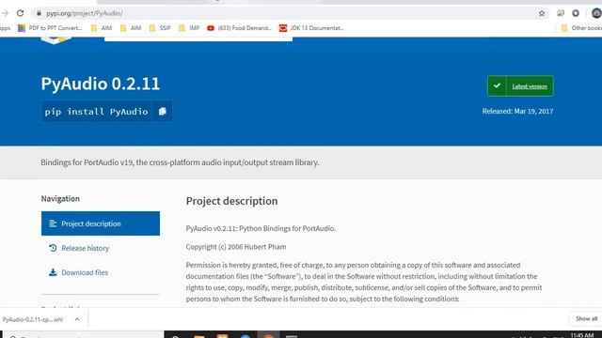Open the downloaded PyAudio-0.2.11 whl file
The image size is (602, 338).
coord(33,319)
